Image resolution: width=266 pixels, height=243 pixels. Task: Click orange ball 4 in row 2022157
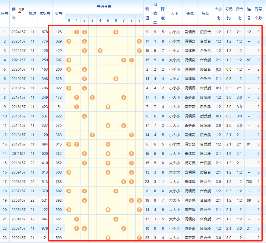click(x=100, y=51)
